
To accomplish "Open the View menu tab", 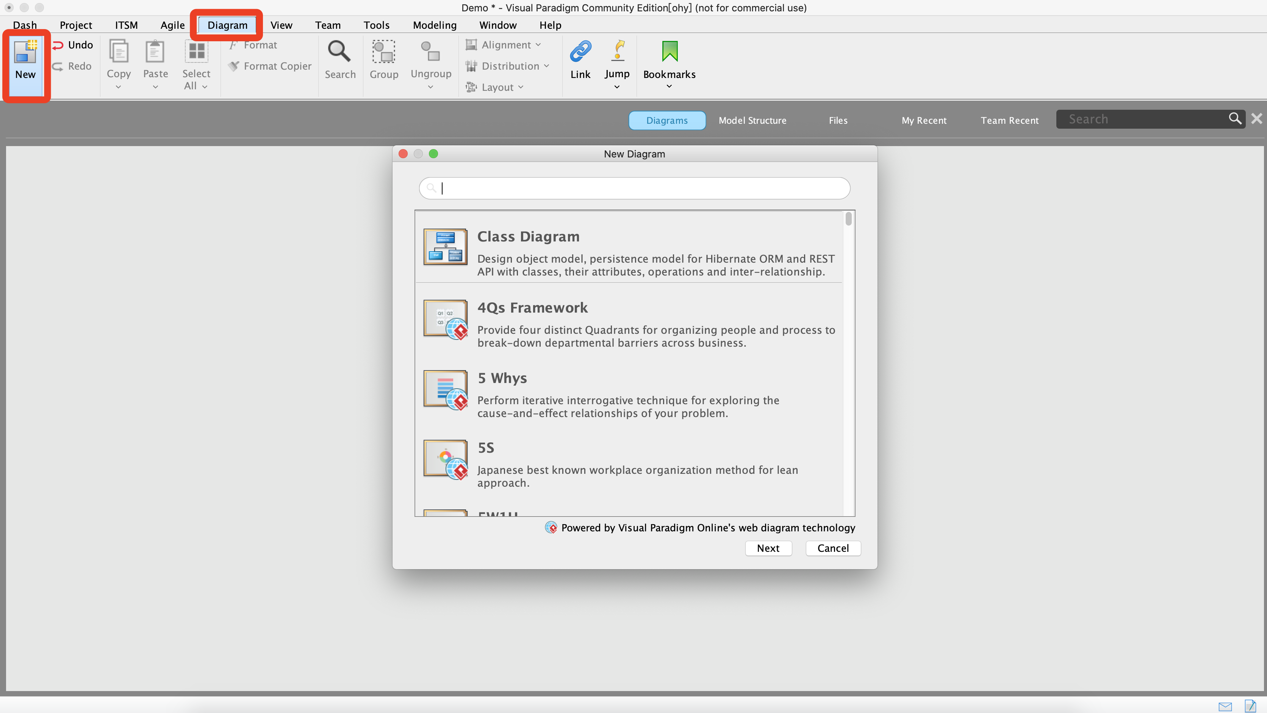I will [282, 25].
